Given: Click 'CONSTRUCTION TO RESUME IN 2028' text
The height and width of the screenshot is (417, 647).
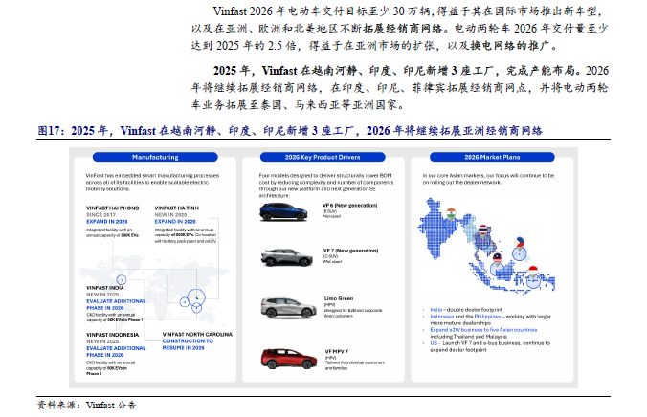Looking at the screenshot, I should pyautogui.click(x=188, y=344).
